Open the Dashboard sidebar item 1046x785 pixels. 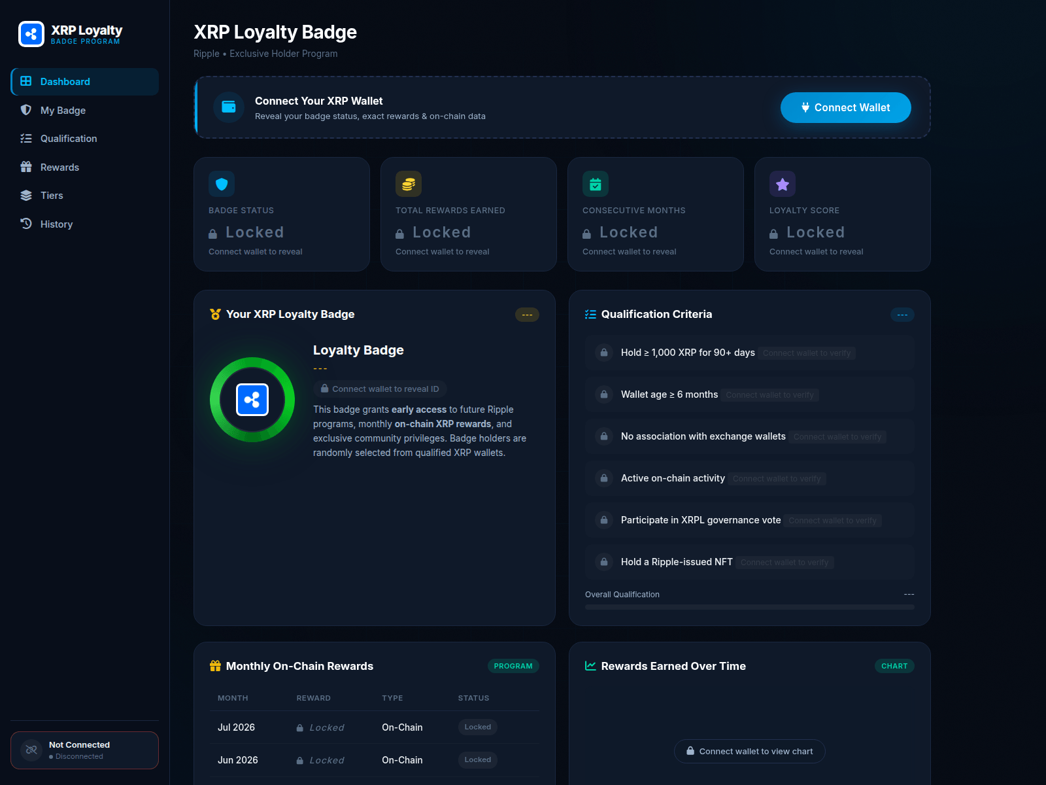85,82
